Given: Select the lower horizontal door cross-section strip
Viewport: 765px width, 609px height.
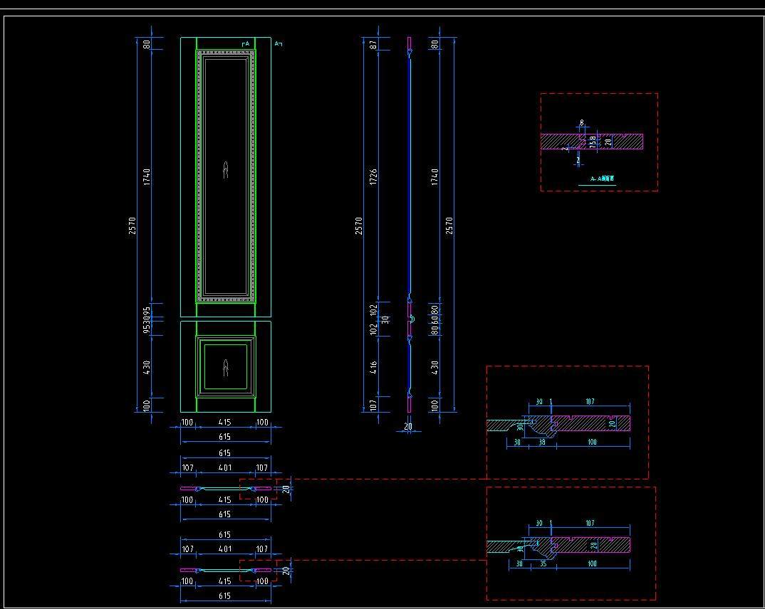Looking at the screenshot, I should coord(225,571).
